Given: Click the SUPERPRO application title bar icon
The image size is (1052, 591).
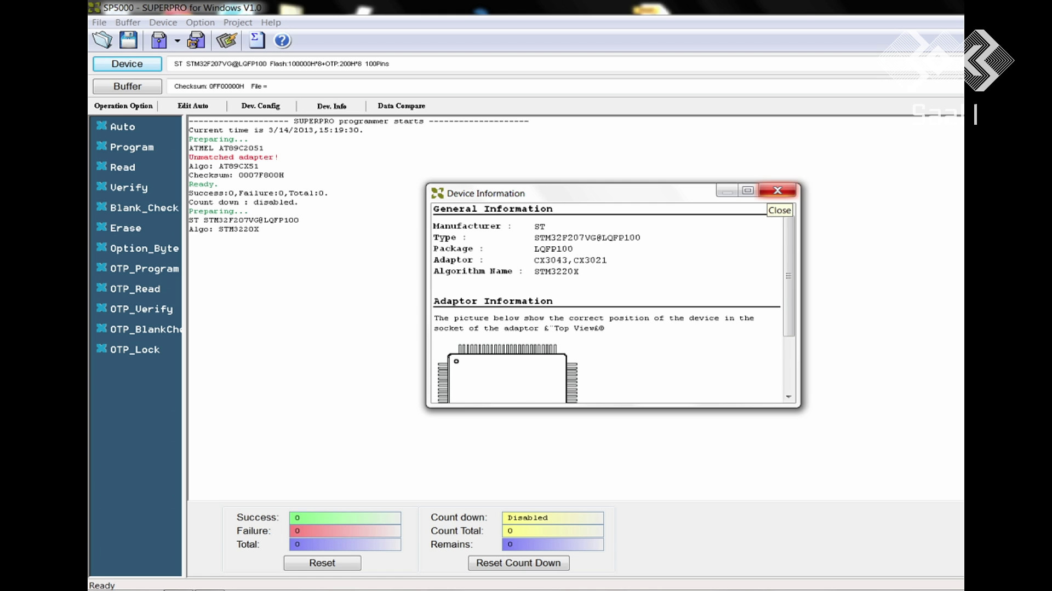Looking at the screenshot, I should (94, 8).
